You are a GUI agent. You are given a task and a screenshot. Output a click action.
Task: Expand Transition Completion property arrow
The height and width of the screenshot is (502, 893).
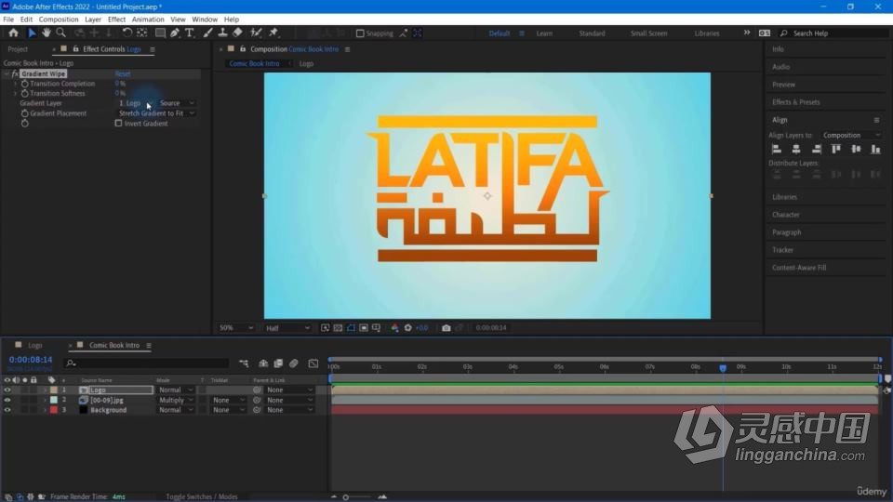(16, 84)
